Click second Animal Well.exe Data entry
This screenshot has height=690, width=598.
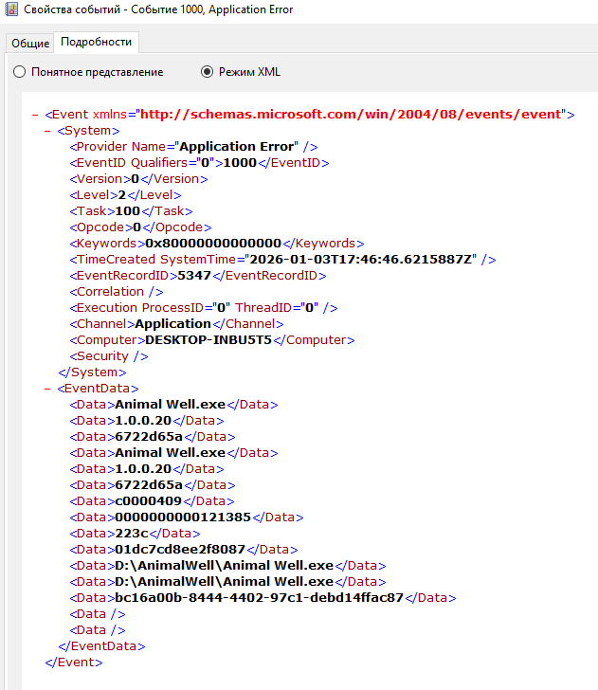[x=173, y=453]
